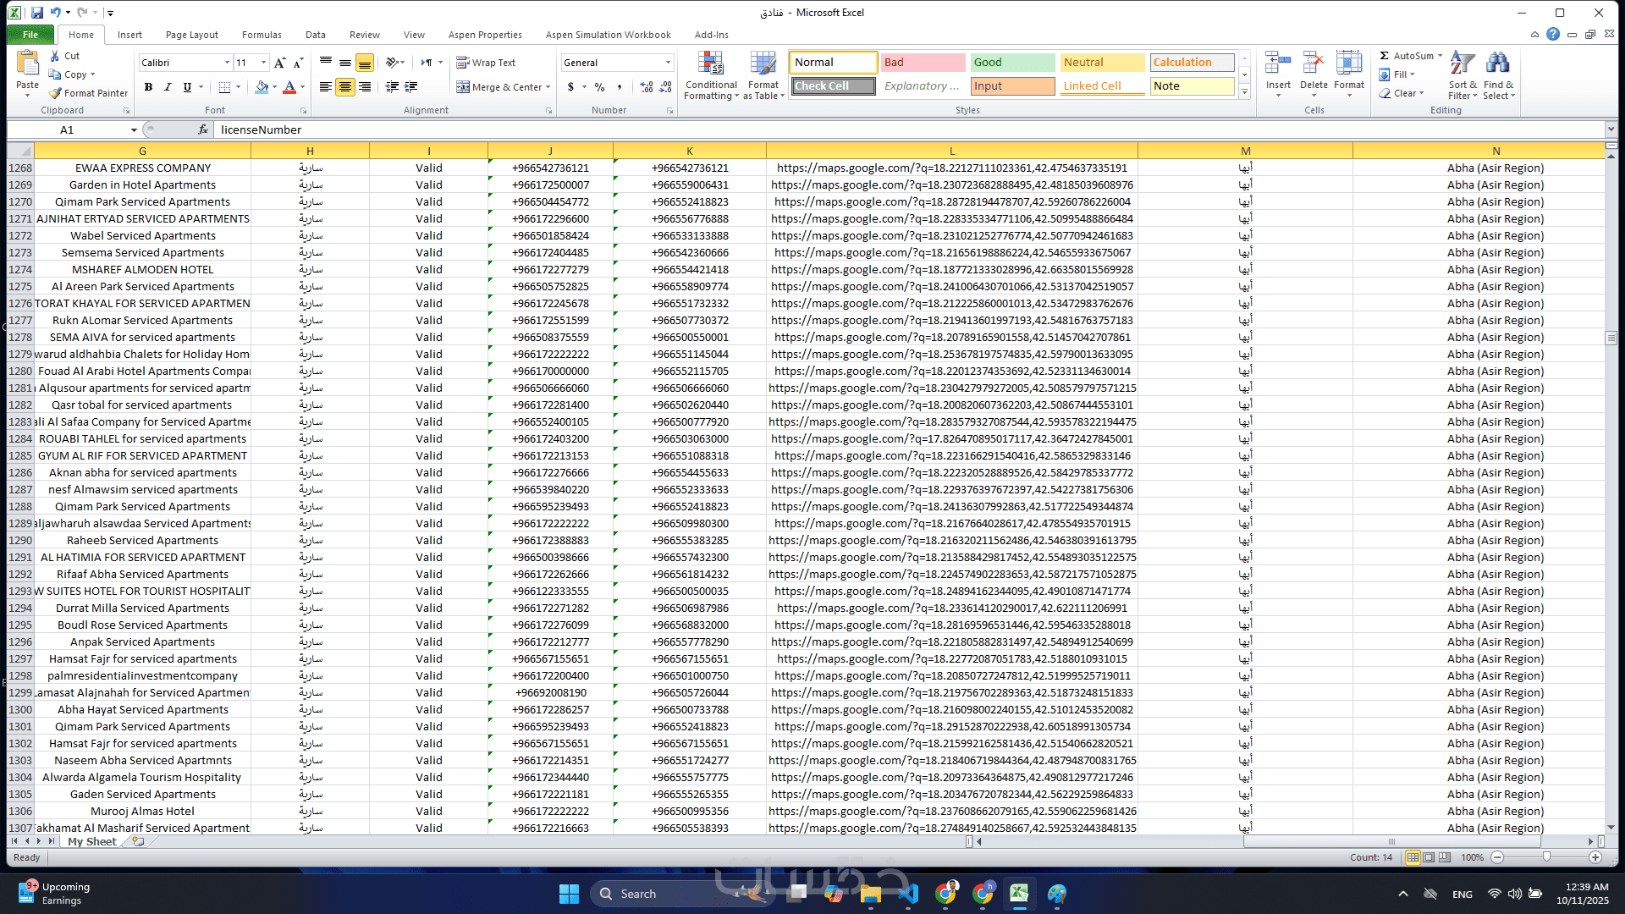
Task: Toggle Italic formatting button
Action: pyautogui.click(x=168, y=87)
